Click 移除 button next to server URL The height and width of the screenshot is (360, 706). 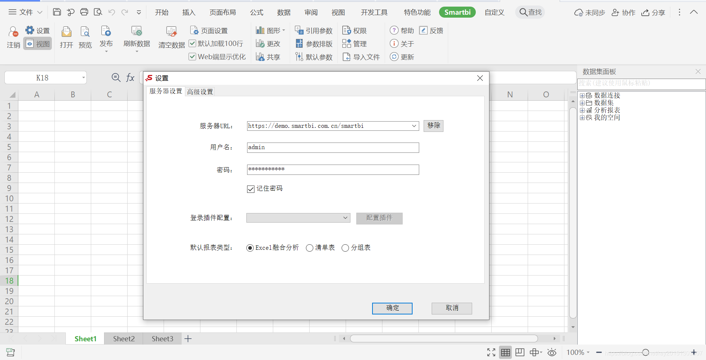[434, 126]
